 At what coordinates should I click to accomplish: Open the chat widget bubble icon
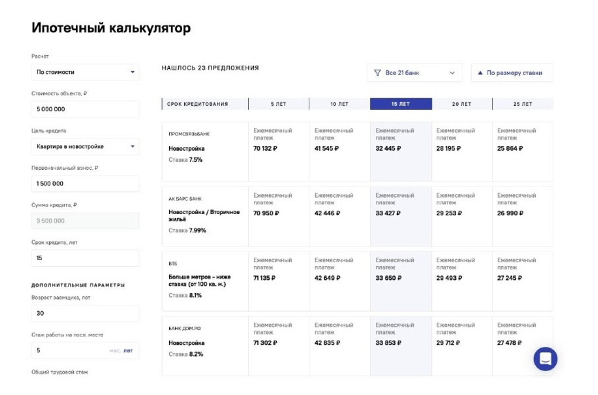point(545,359)
